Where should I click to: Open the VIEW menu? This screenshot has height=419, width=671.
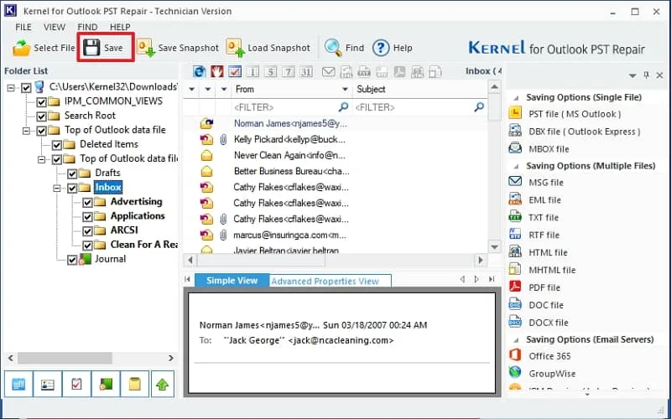point(55,27)
